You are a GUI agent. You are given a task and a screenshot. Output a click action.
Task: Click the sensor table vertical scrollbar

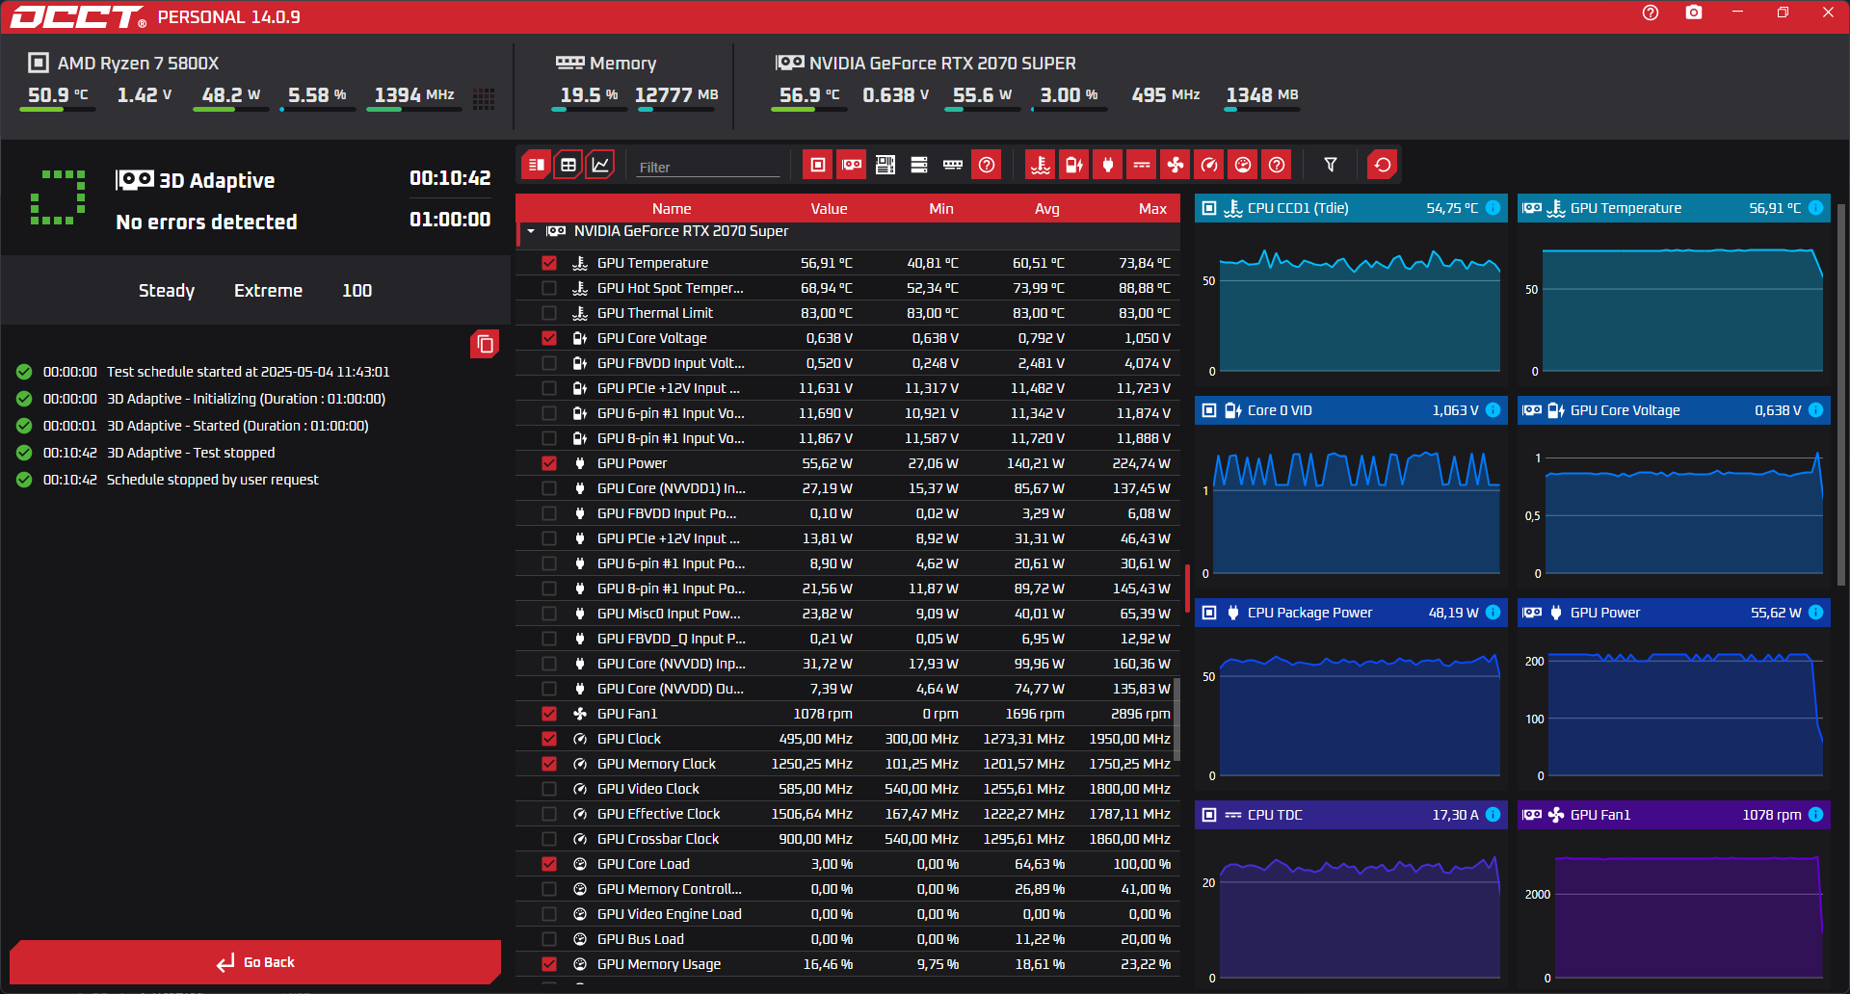click(1176, 719)
